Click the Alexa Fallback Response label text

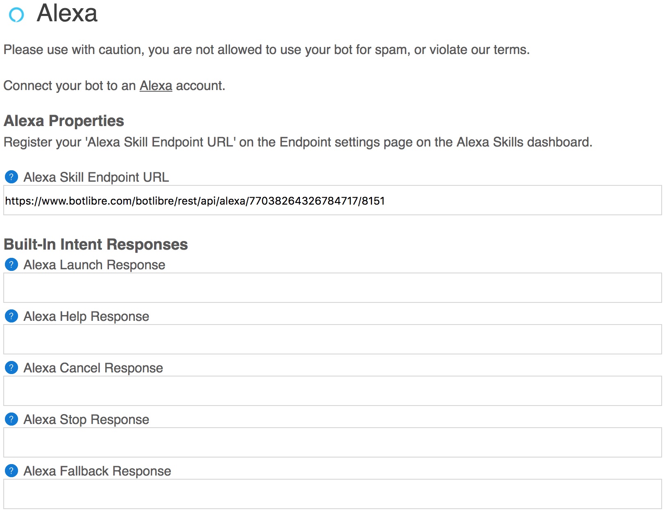(98, 471)
